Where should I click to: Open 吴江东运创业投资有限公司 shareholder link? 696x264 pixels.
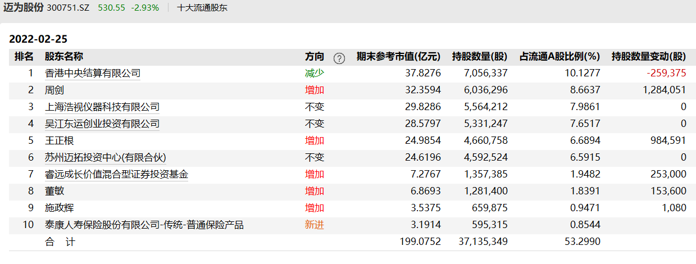(x=102, y=124)
